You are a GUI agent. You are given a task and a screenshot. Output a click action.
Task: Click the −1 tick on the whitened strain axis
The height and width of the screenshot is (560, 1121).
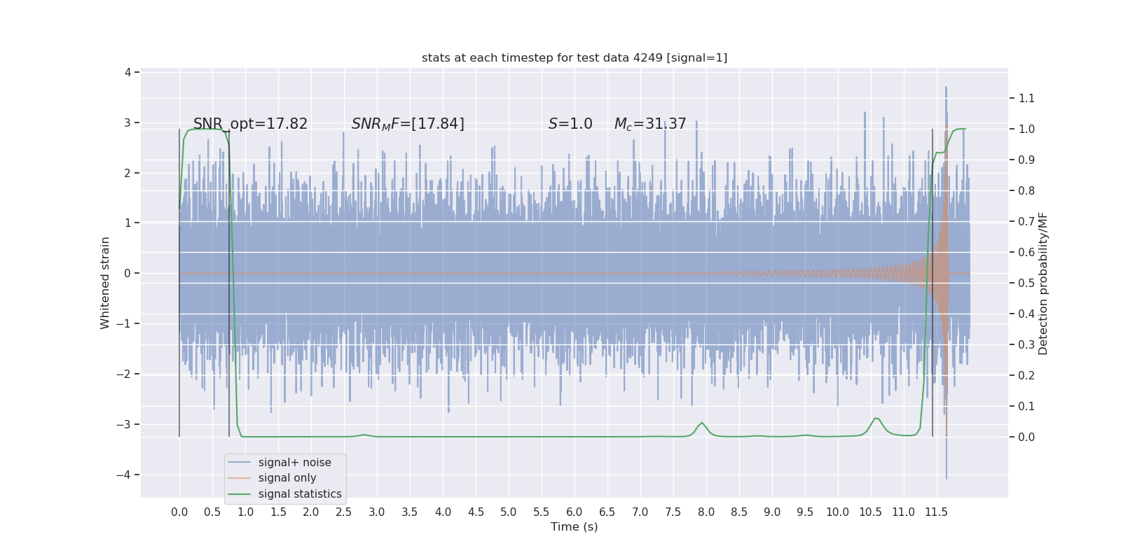coord(123,323)
